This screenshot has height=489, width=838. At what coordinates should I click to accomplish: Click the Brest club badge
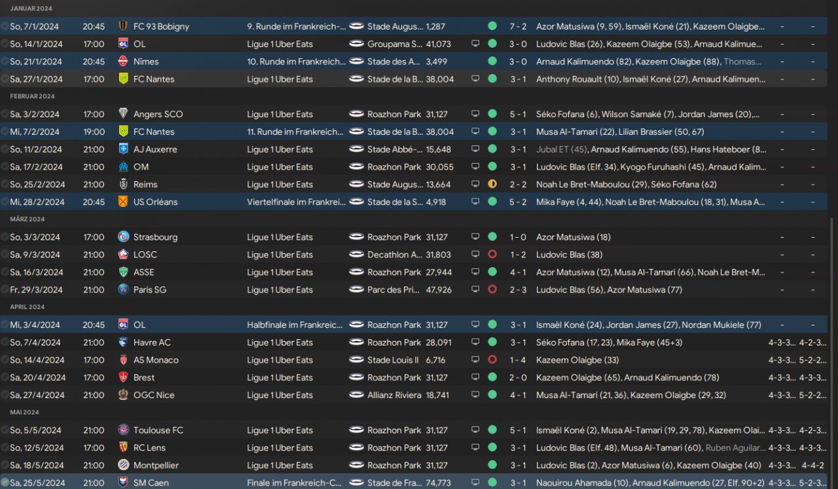click(x=122, y=378)
